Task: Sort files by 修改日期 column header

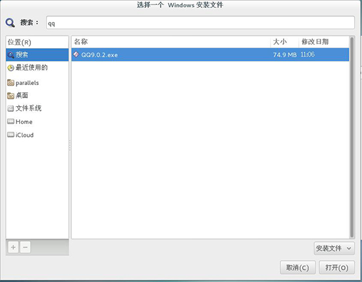Action: (x=324, y=42)
